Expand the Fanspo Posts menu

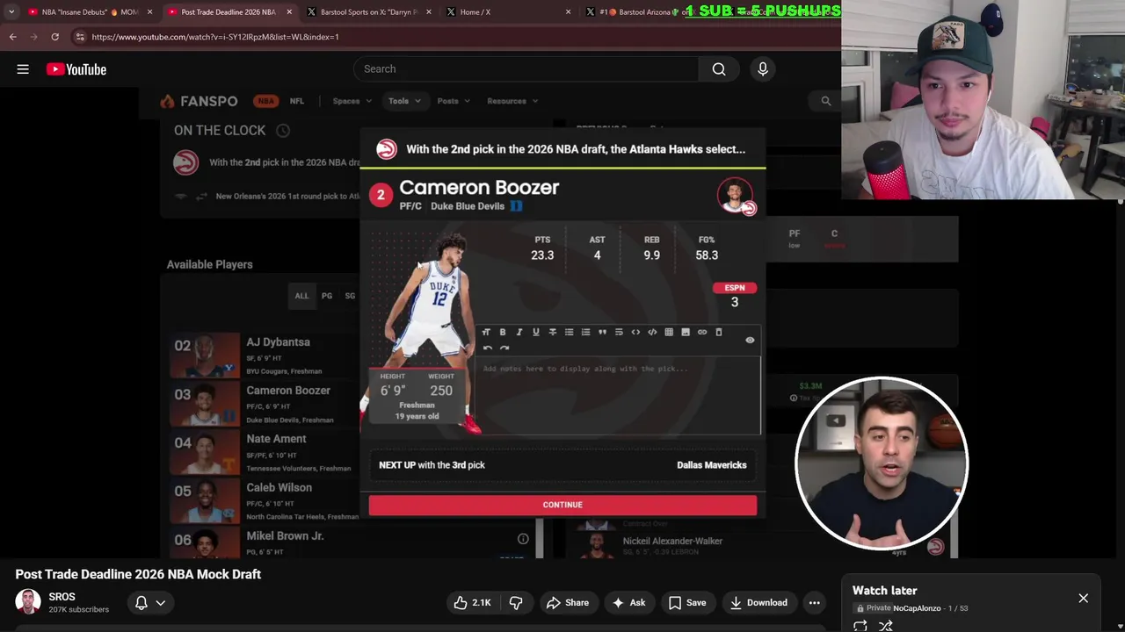[454, 101]
